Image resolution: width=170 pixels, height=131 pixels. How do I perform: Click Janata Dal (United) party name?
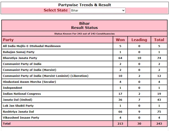point(17,100)
